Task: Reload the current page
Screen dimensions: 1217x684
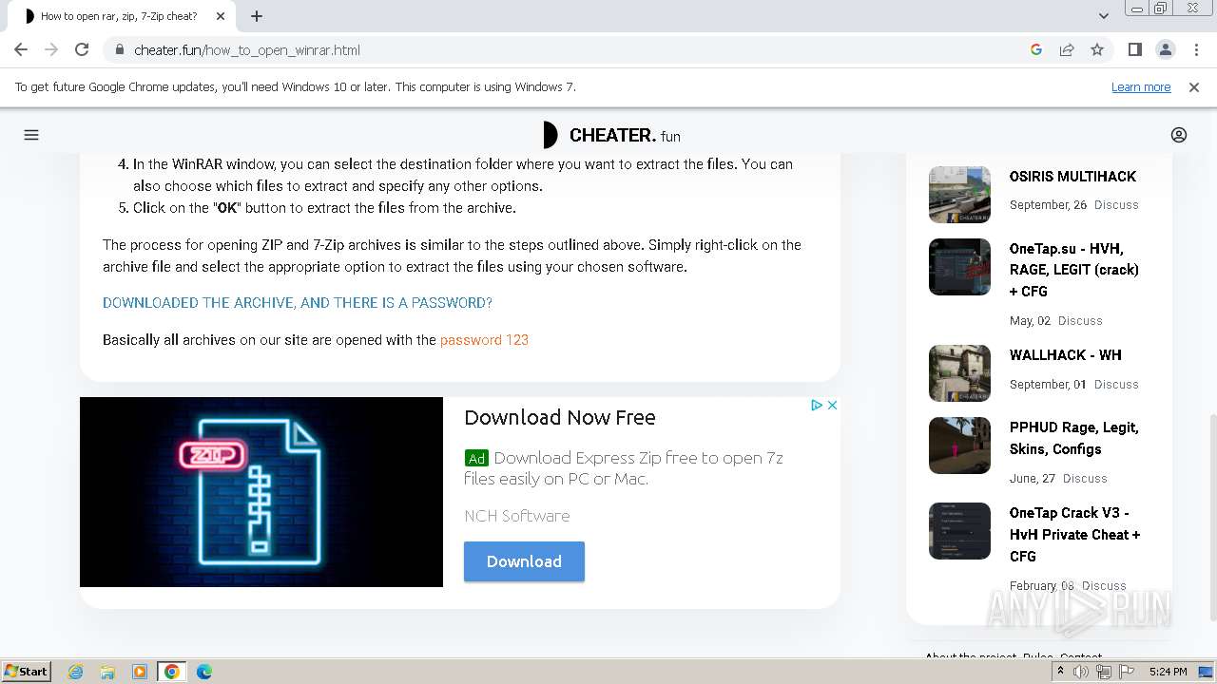Action: click(x=82, y=49)
